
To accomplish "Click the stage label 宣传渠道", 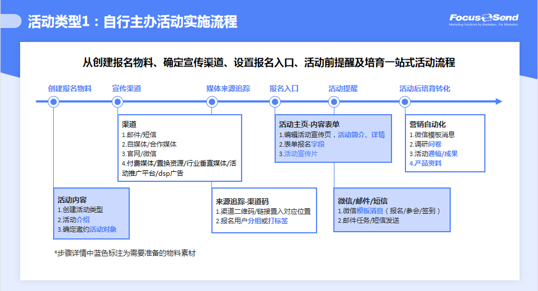I will coord(126,88).
